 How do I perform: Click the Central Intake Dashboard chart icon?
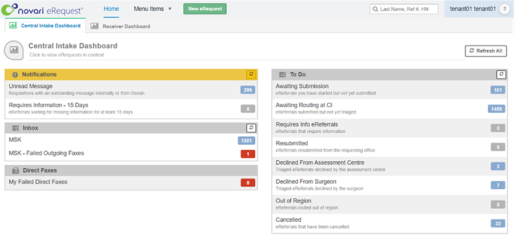(x=14, y=50)
